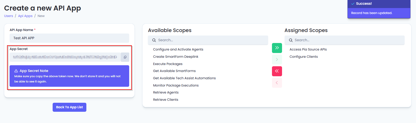Copy the App Secret token
The image size is (416, 123).
pyautogui.click(x=125, y=57)
